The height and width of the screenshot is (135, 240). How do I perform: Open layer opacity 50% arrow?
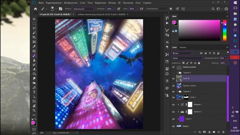click(x=227, y=58)
